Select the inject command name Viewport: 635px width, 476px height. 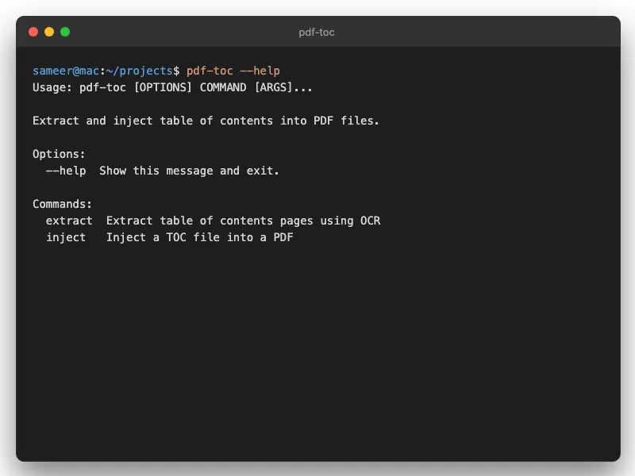[66, 237]
